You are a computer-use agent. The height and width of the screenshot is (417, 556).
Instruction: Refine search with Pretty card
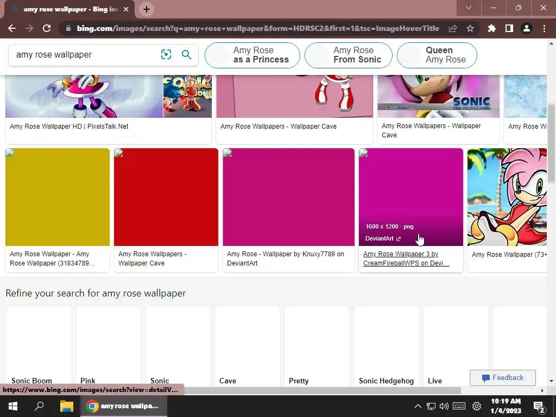pos(317,346)
